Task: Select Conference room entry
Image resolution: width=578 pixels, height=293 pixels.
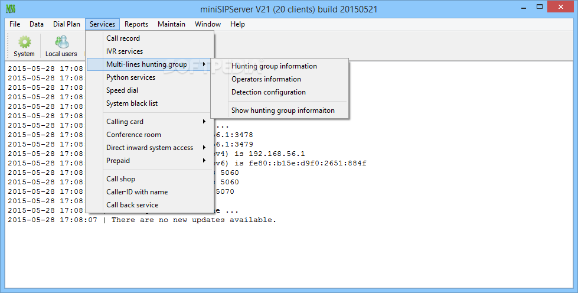Action: pos(150,135)
